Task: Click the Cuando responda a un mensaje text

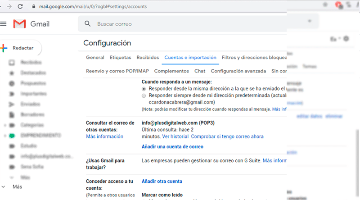Action: click(176, 82)
